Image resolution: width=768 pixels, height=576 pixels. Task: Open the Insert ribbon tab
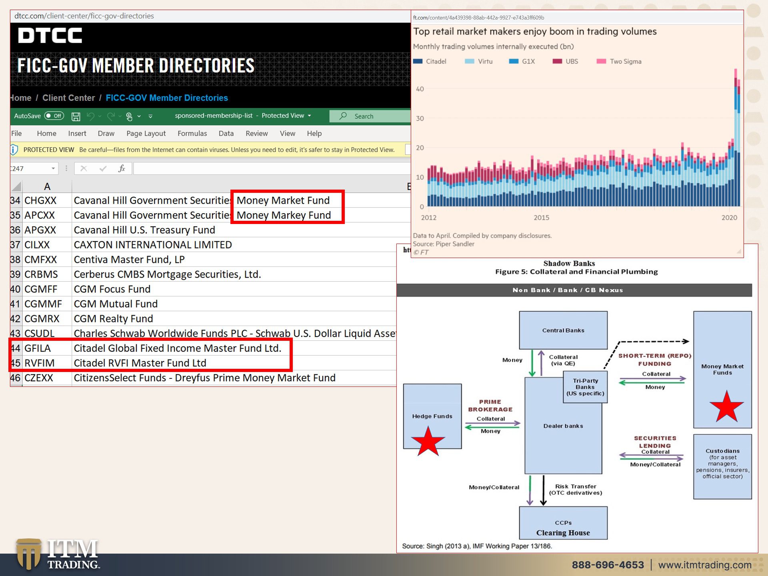[77, 133]
